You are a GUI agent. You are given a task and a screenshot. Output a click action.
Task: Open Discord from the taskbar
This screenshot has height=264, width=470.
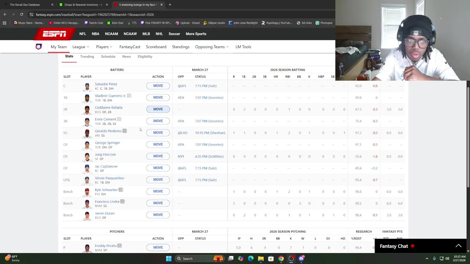[x=301, y=258]
